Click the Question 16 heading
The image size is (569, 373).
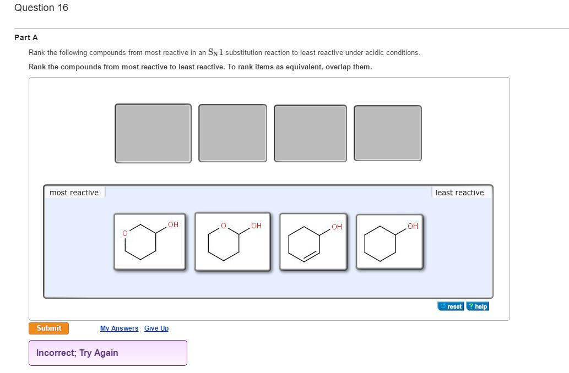tap(41, 8)
